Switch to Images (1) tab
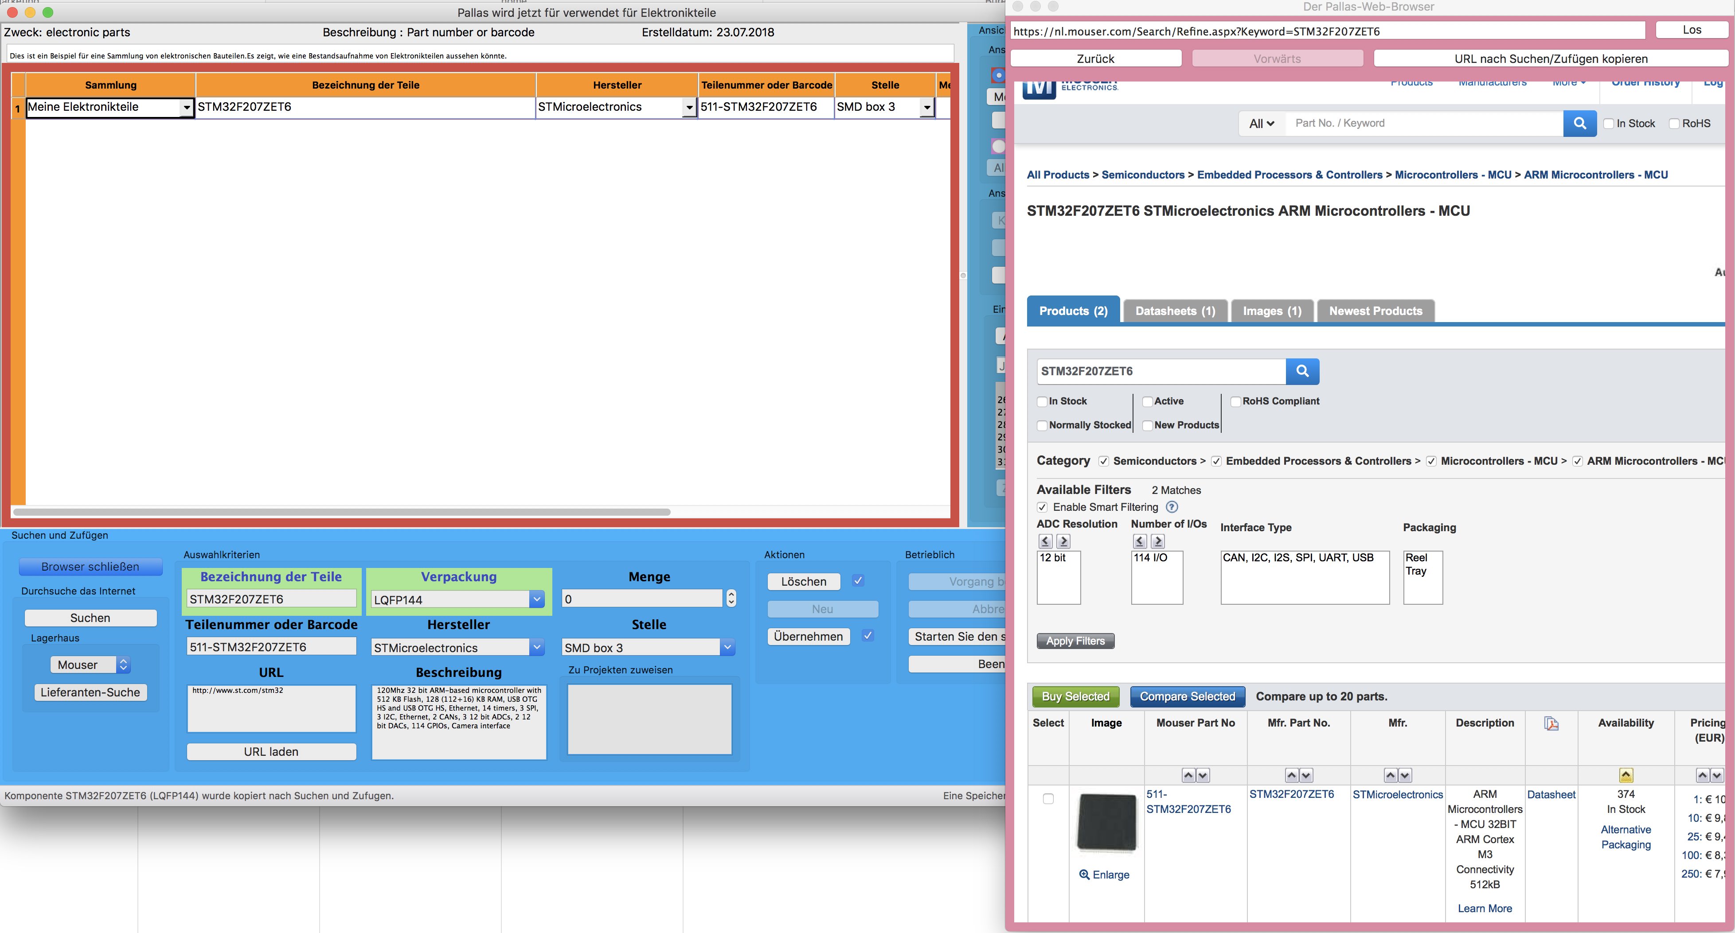1735x933 pixels. point(1272,311)
